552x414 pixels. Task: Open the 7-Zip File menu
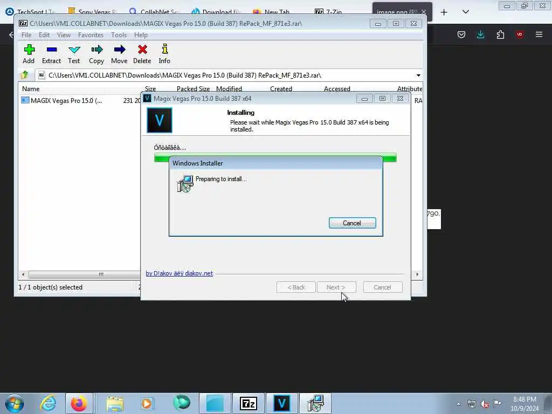click(x=26, y=35)
